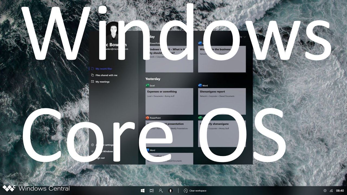Open the PowerPoint file under Today
Screen dimensions: 347x195
tap(169, 59)
